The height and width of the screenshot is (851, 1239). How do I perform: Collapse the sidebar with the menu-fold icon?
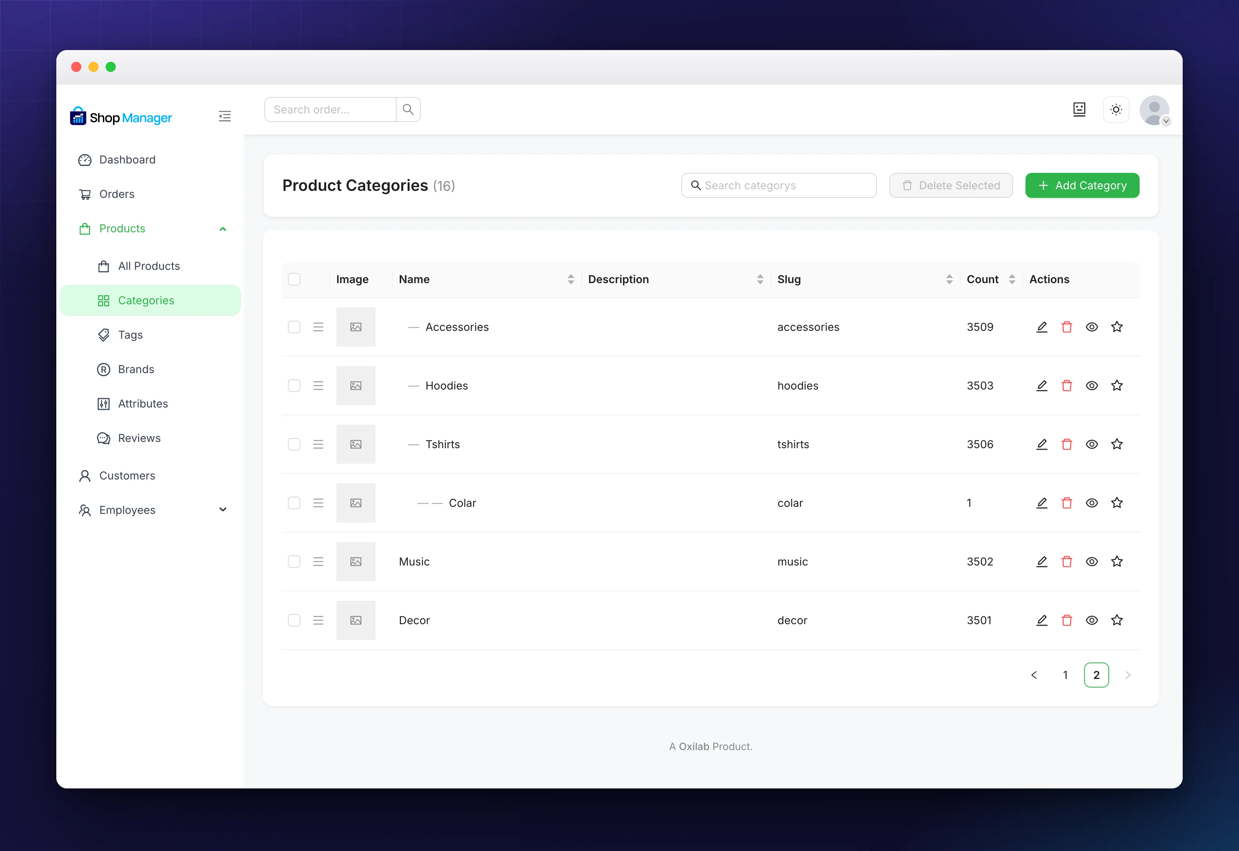(x=224, y=116)
